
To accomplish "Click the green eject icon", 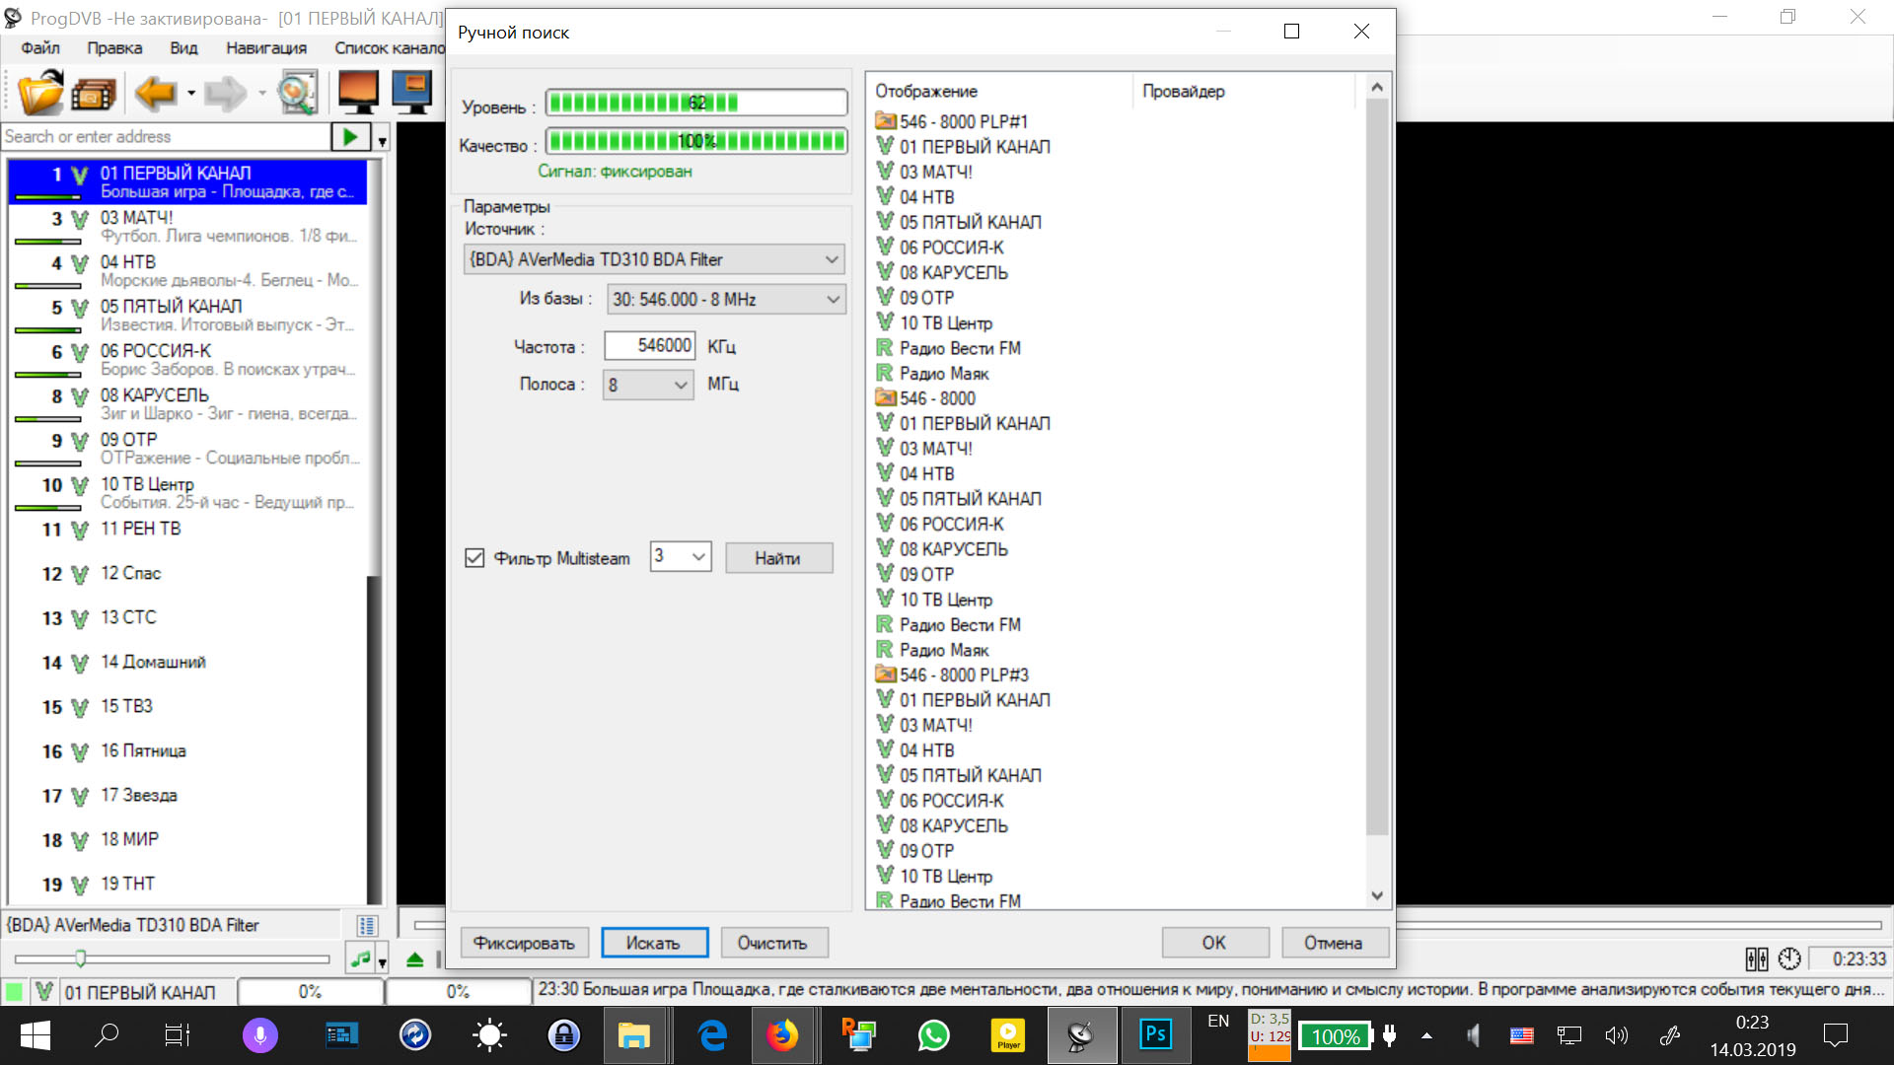I will pyautogui.click(x=414, y=959).
